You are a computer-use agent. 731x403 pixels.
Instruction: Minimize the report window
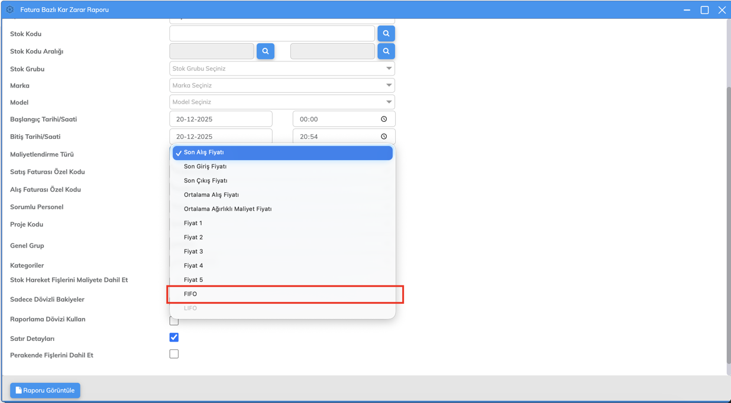point(687,10)
